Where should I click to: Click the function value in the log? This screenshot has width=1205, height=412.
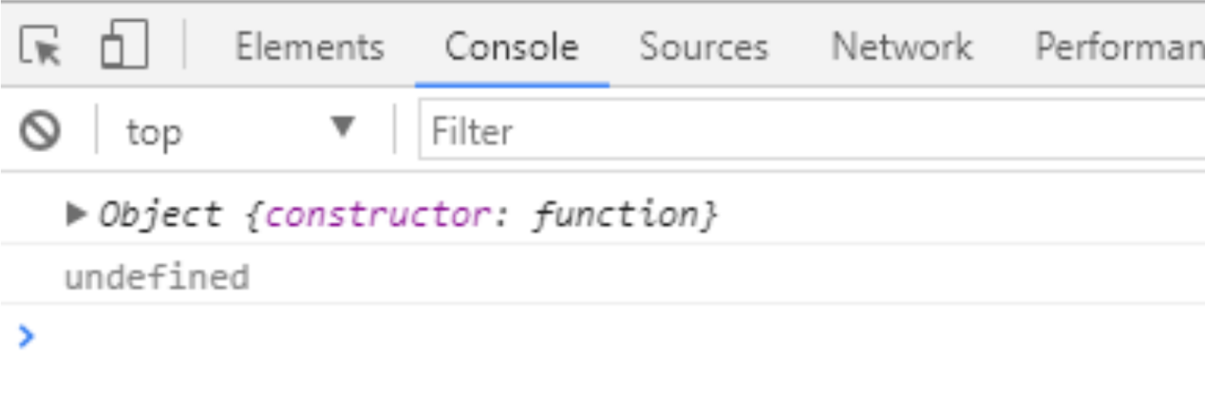click(615, 216)
